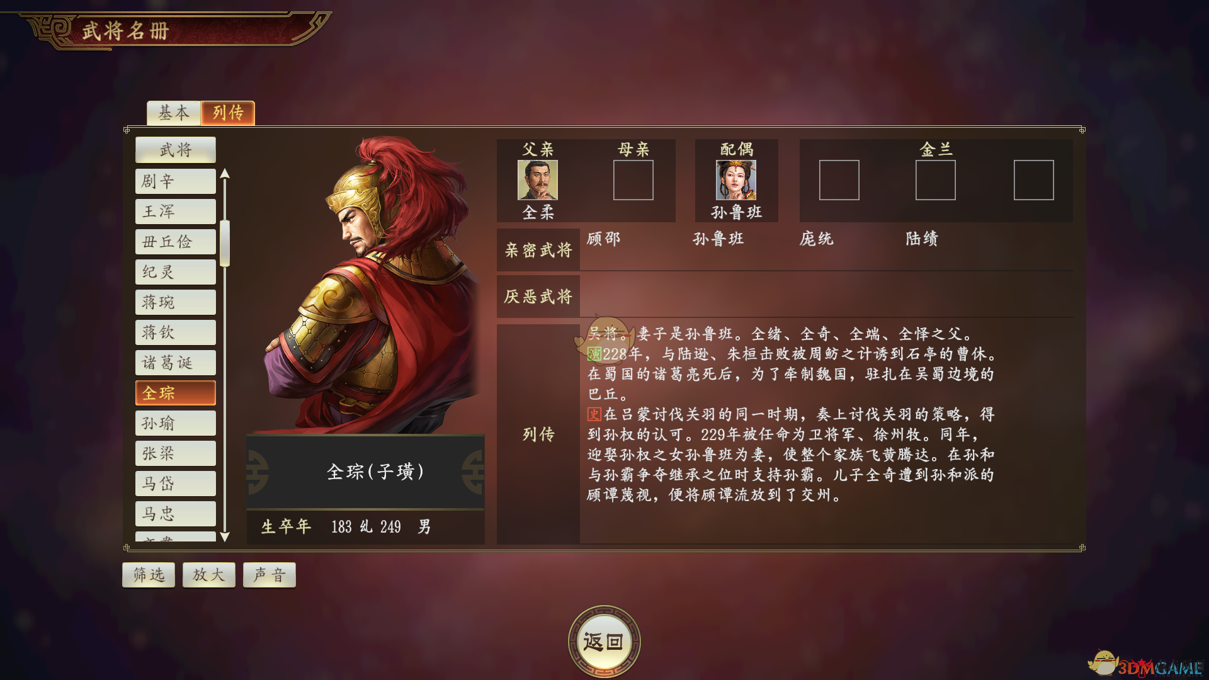Open the 筛选 filter button

tap(149, 575)
